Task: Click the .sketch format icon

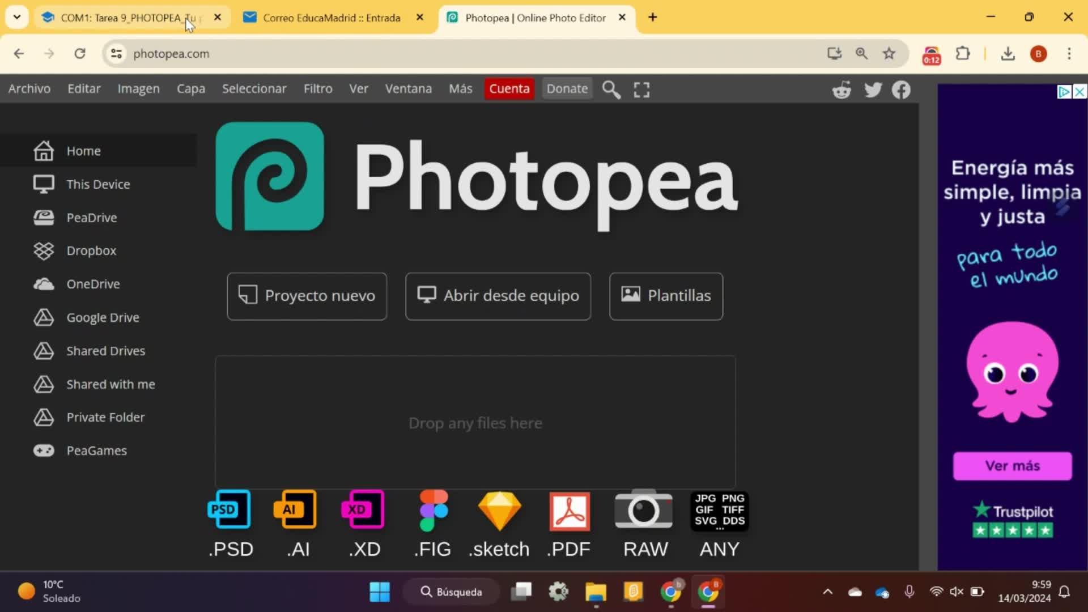Action: [499, 511]
